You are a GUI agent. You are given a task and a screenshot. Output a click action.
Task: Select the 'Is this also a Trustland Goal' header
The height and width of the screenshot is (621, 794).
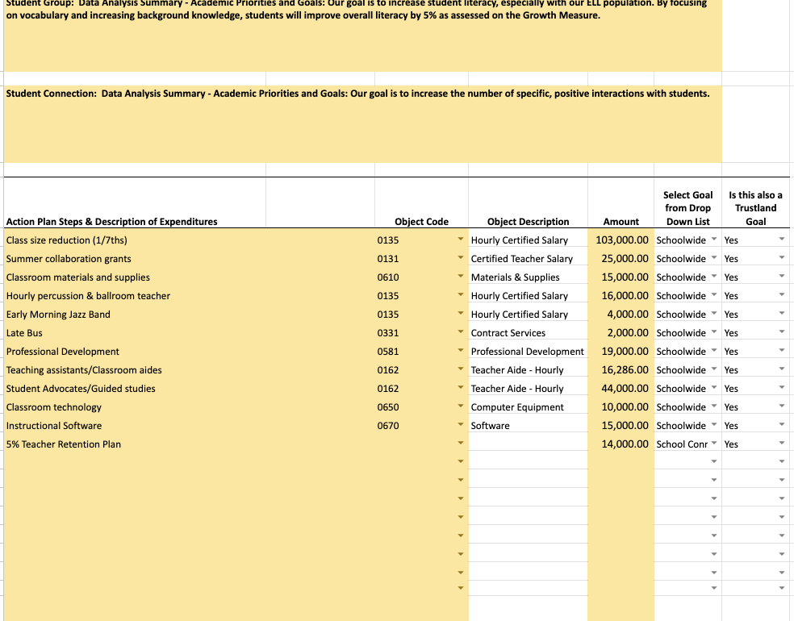coord(755,208)
